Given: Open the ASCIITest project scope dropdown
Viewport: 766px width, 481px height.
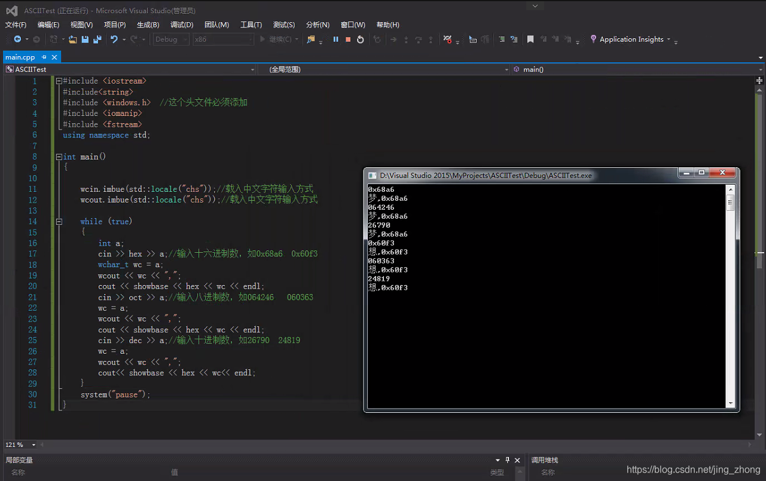Looking at the screenshot, I should click(130, 69).
